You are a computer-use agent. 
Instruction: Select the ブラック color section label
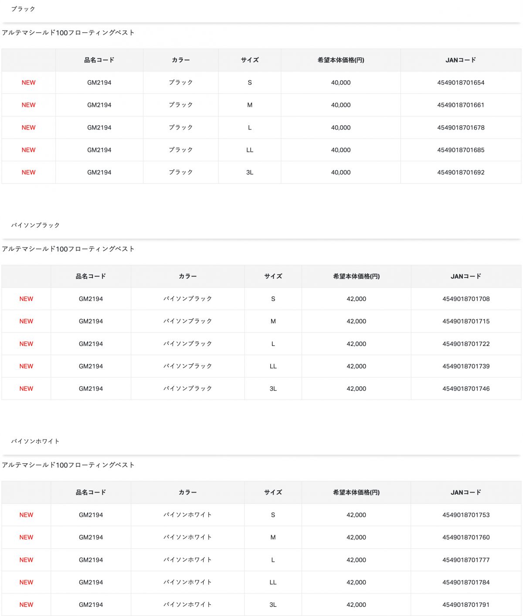click(23, 9)
